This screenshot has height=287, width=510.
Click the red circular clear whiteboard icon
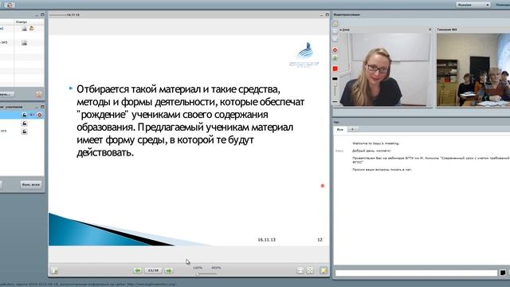(335, 49)
